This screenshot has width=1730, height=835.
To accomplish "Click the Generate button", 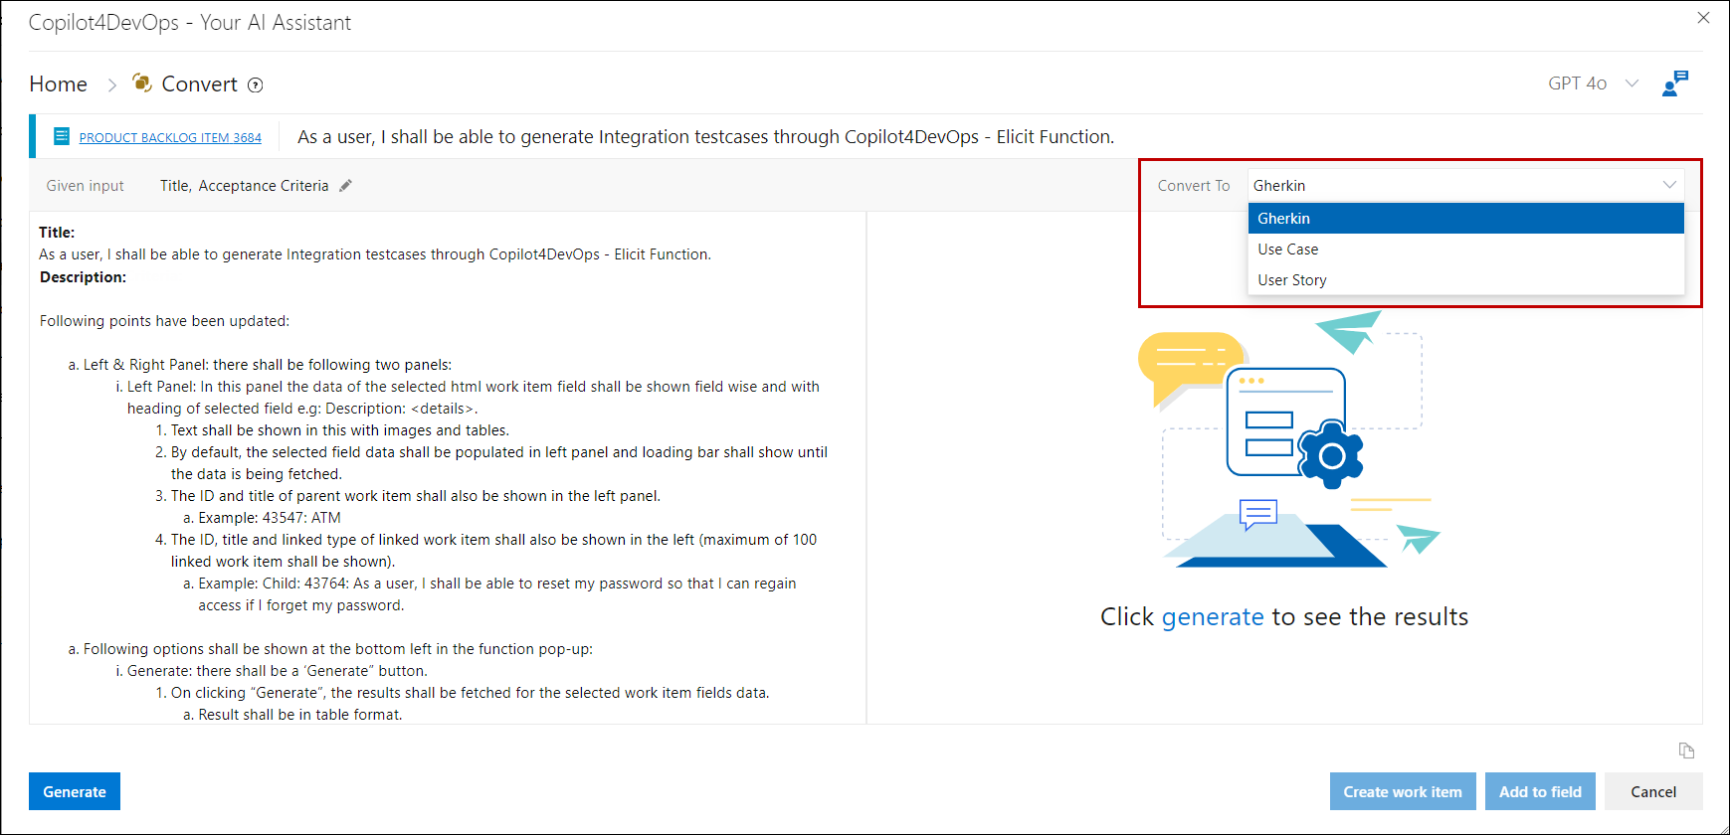I will point(75,791).
